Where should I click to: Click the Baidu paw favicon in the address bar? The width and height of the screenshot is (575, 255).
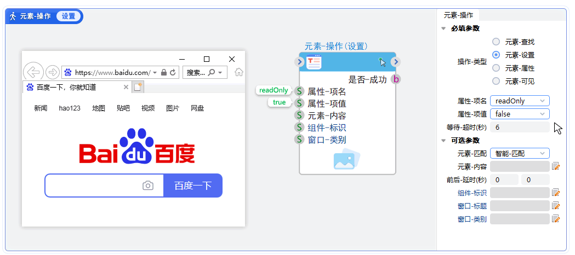click(x=68, y=72)
